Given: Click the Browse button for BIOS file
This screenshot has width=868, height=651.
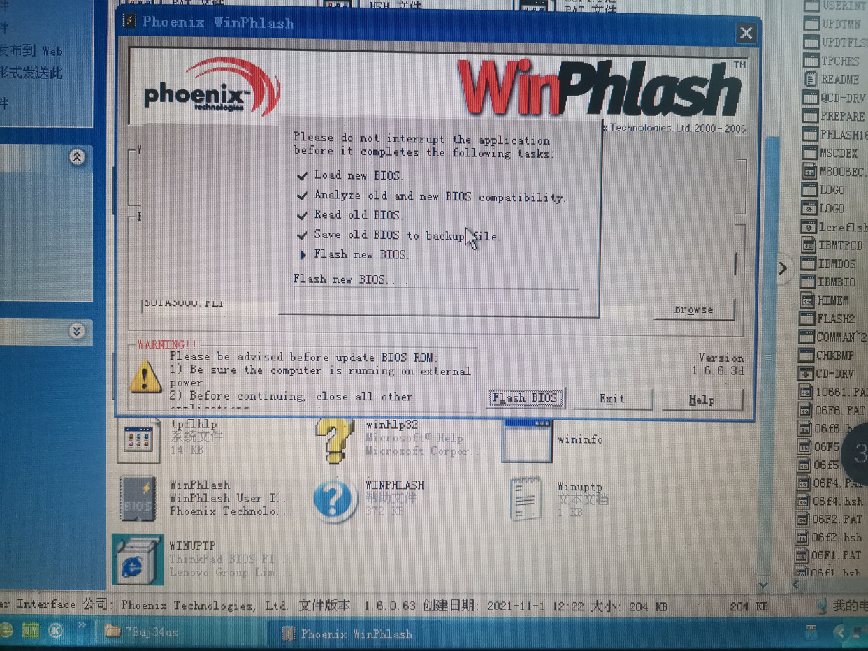Looking at the screenshot, I should pos(694,309).
